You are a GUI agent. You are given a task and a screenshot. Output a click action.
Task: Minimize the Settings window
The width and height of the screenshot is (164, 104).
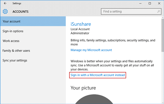pyautogui.click(x=140, y=3)
